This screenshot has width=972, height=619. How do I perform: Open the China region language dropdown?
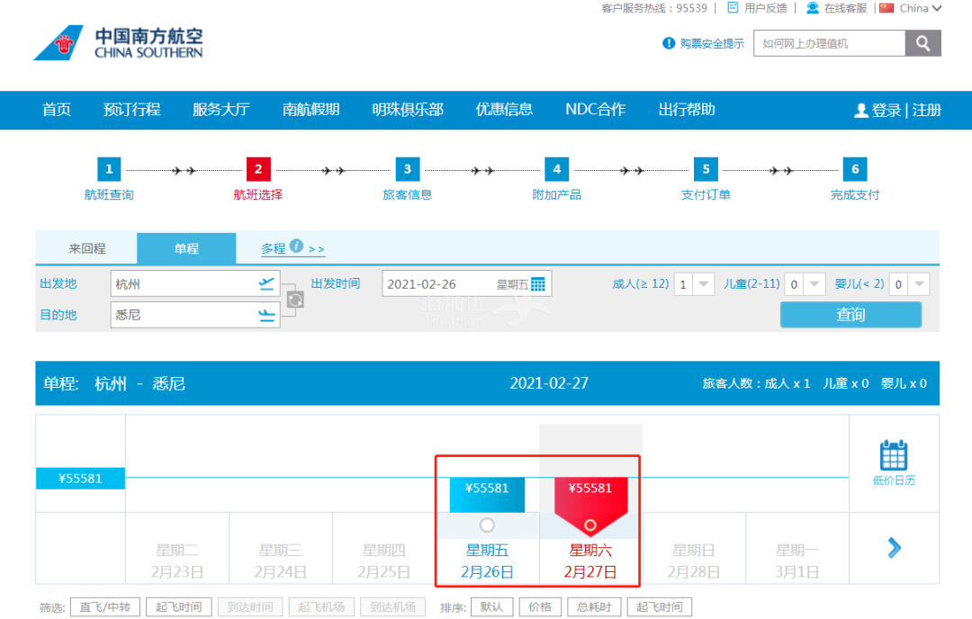911,8
